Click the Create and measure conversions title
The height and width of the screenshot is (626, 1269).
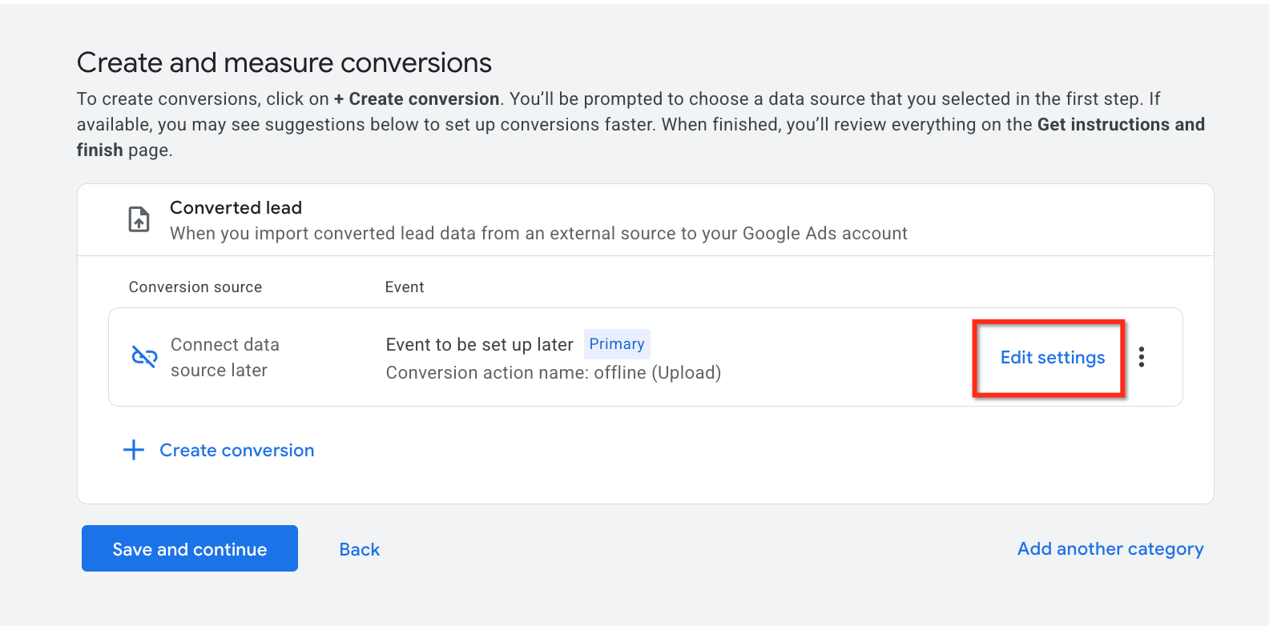284,62
